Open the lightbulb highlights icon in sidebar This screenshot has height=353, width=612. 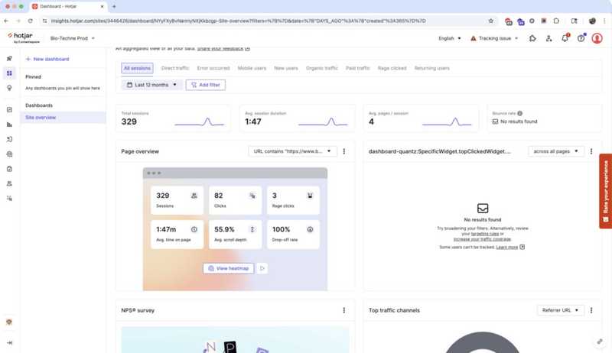click(9, 88)
